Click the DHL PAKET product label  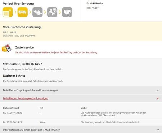[x=93, y=8]
